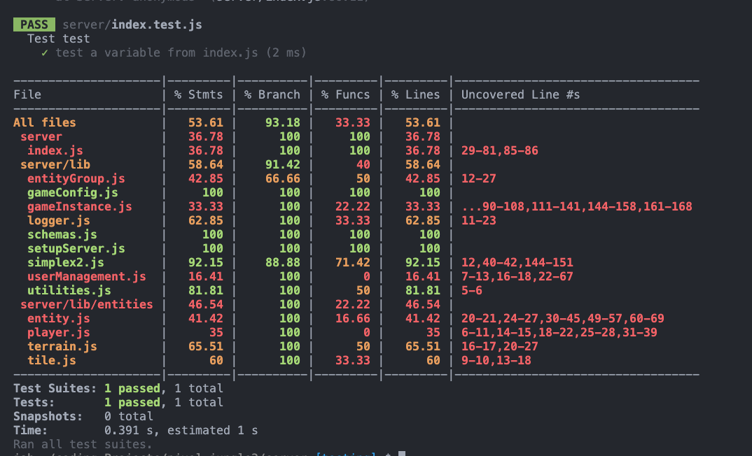Click the server/index.test.js file path

(132, 24)
